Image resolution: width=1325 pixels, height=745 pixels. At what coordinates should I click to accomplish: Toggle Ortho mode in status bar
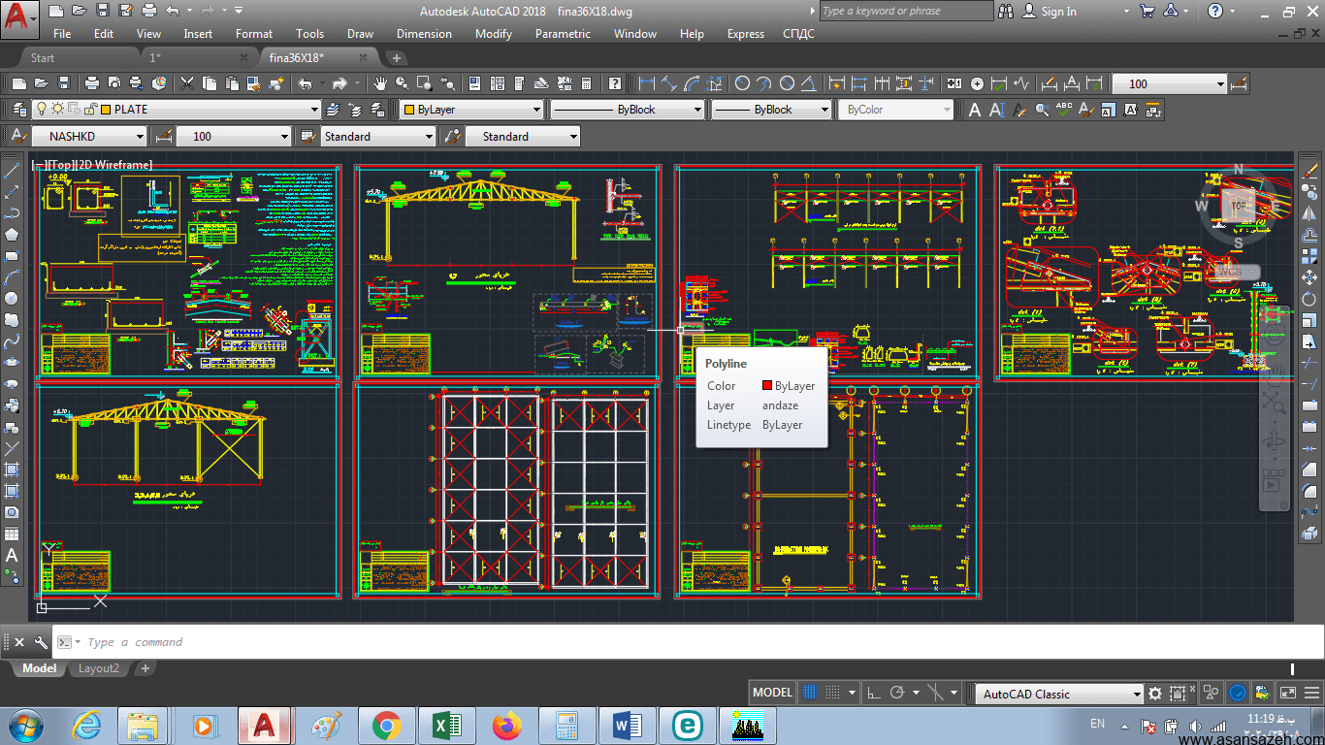click(873, 693)
